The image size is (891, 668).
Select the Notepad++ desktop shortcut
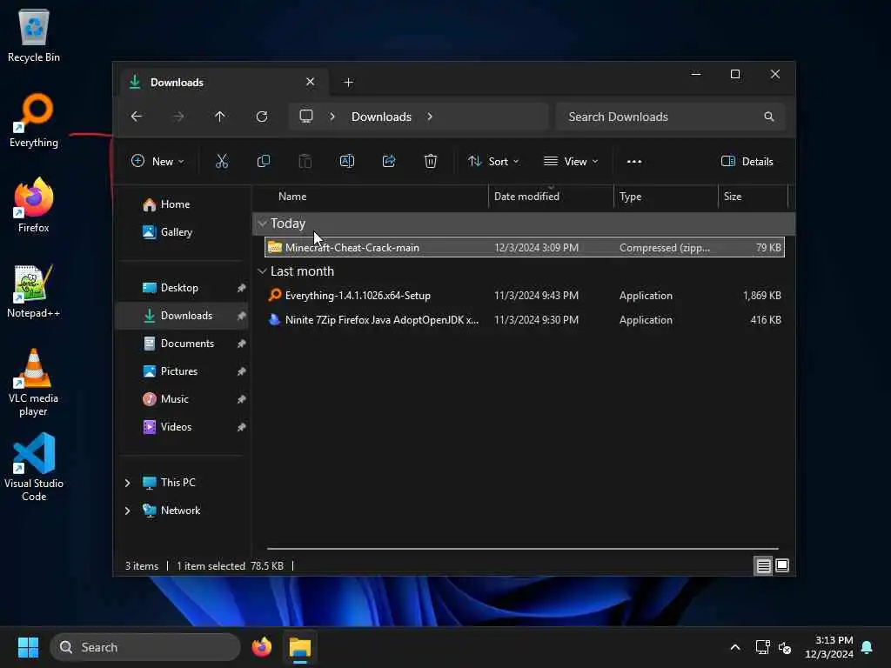[34, 291]
